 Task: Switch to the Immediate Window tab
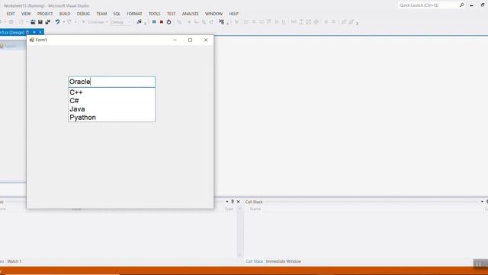coord(283,261)
